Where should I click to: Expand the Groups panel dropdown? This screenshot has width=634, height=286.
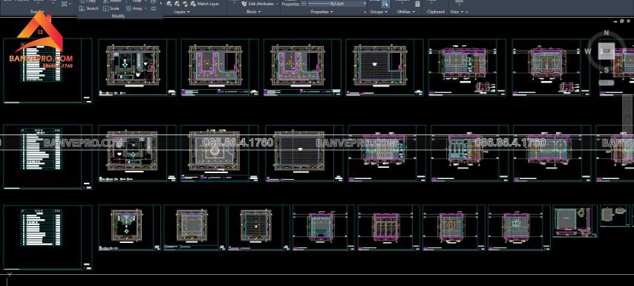379,12
